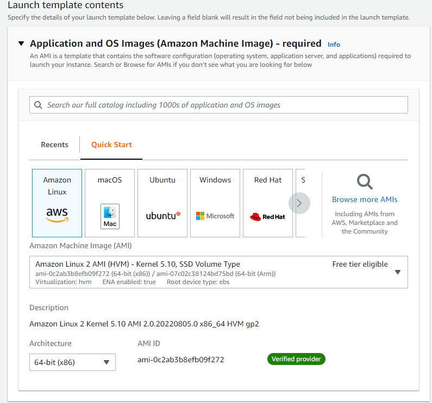This screenshot has width=432, height=403.
Task: Focus the AMI catalog search field
Action: coord(218,105)
